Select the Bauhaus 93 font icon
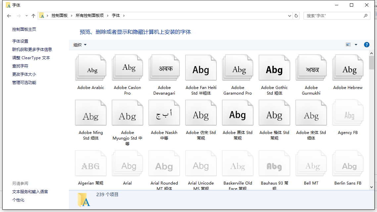Screen dimensions: 377x212 274,163
